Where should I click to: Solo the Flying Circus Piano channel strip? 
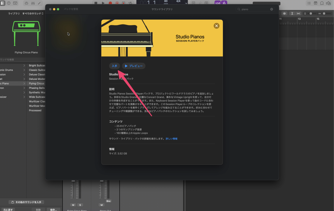[80, 205]
